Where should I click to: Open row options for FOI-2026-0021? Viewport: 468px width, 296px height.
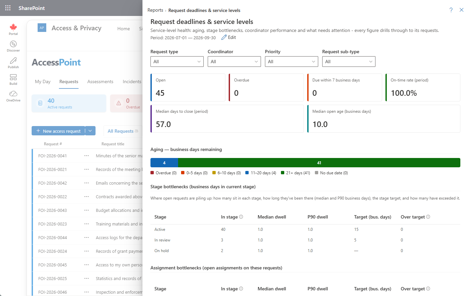pyautogui.click(x=87, y=169)
